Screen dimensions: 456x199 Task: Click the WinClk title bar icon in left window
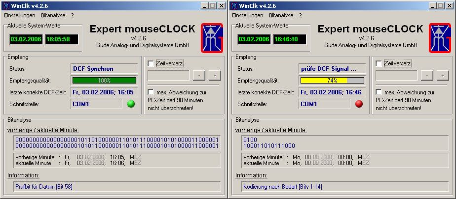click(x=6, y=6)
